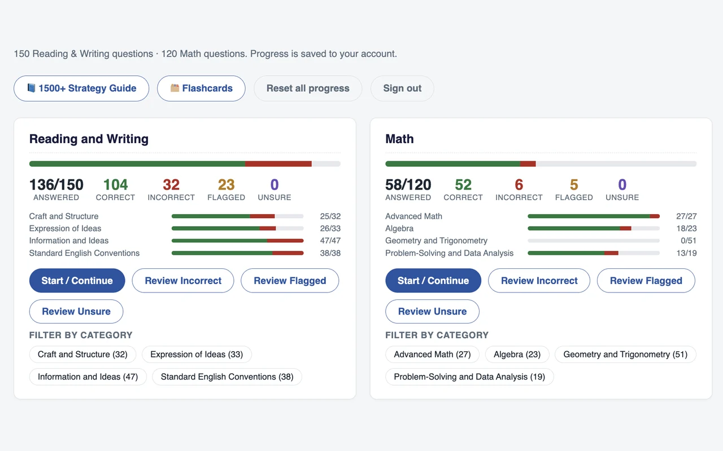Filter by Expression of Ideas (33)
Viewport: 723px width, 451px height.
pos(197,355)
